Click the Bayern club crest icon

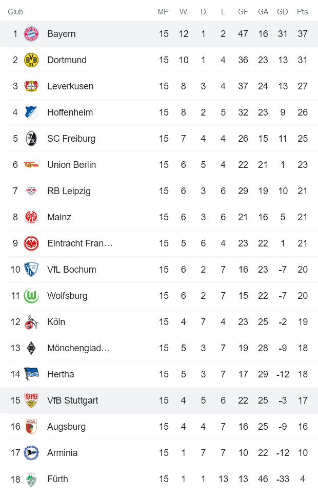coord(31,33)
